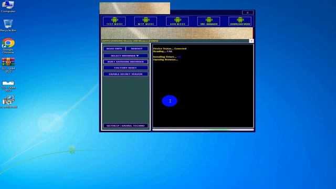Screen dimensions: 336x189
Task: Click the 'Installing Driver...' log line
Action: [x=167, y=57]
